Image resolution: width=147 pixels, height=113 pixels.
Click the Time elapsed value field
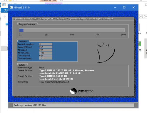point(46,56)
